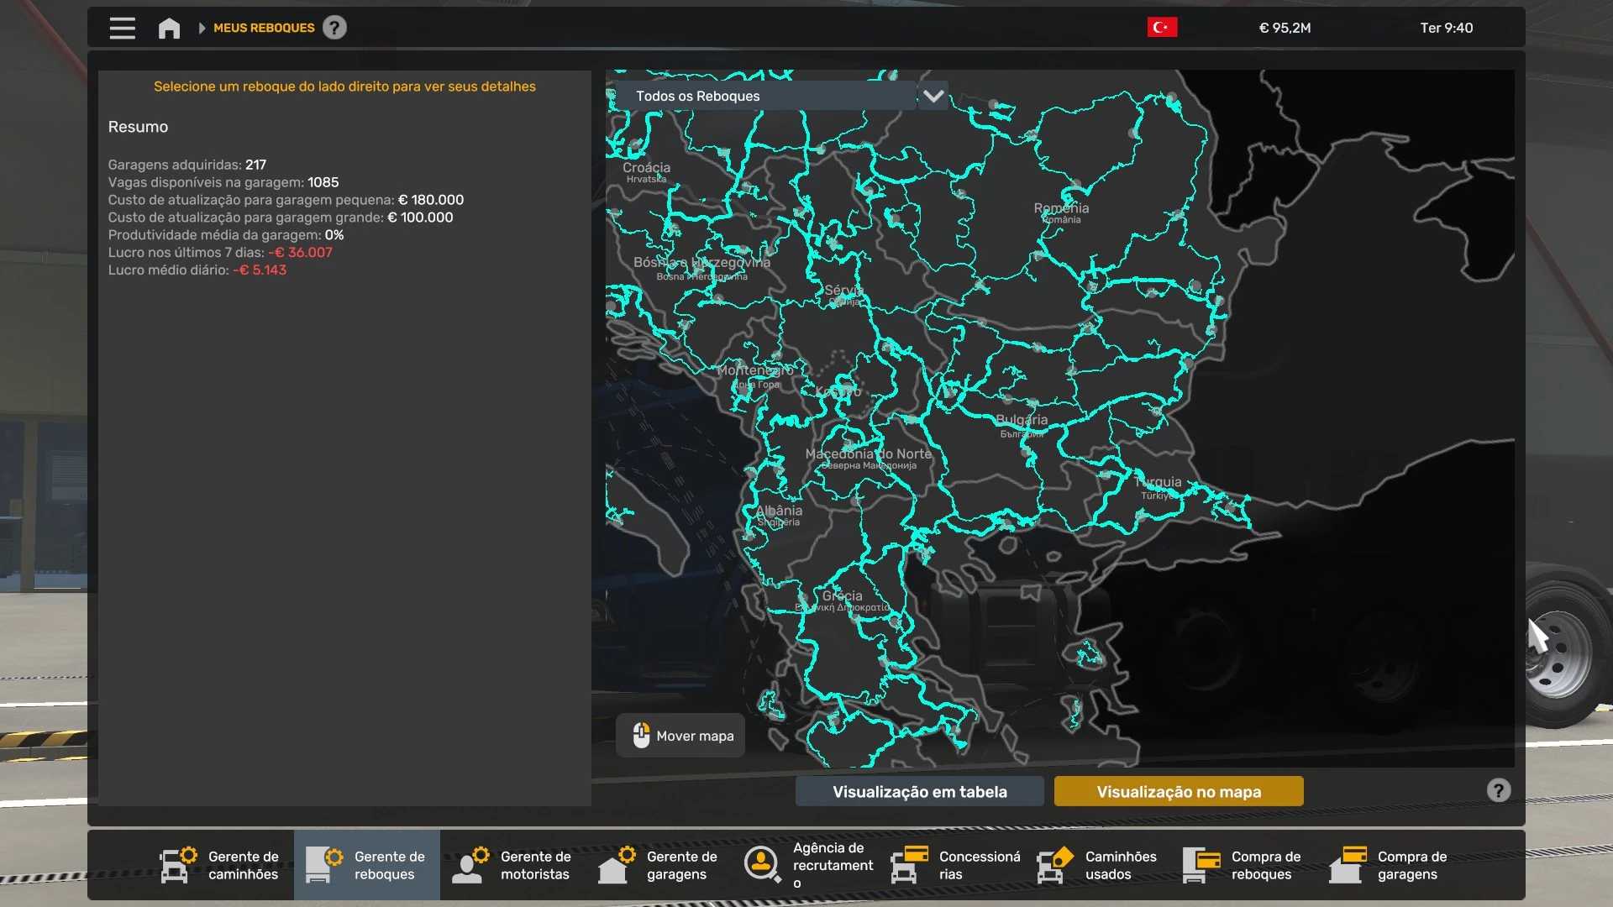Open the Gerente de garagens manager

click(659, 865)
